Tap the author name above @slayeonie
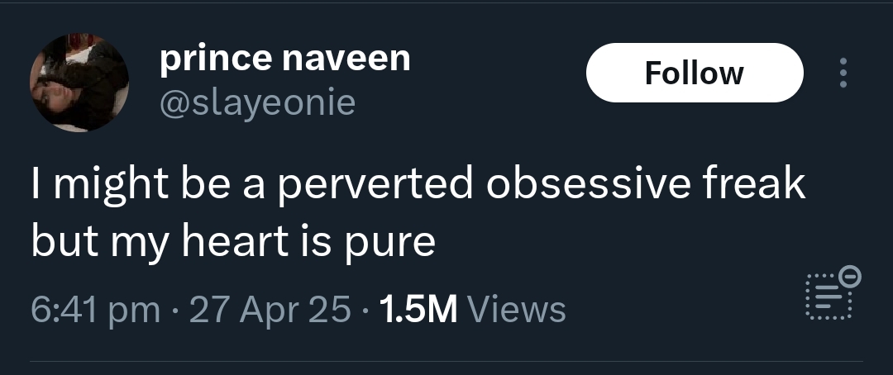Screen dimensions: 893x375 click(285, 59)
